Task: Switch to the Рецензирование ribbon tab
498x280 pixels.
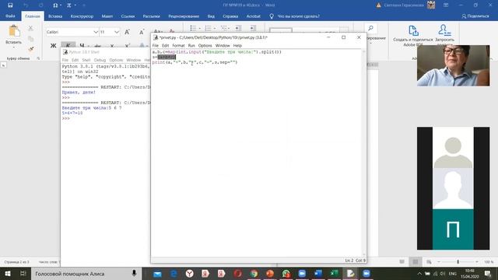Action: pyautogui.click(x=184, y=16)
